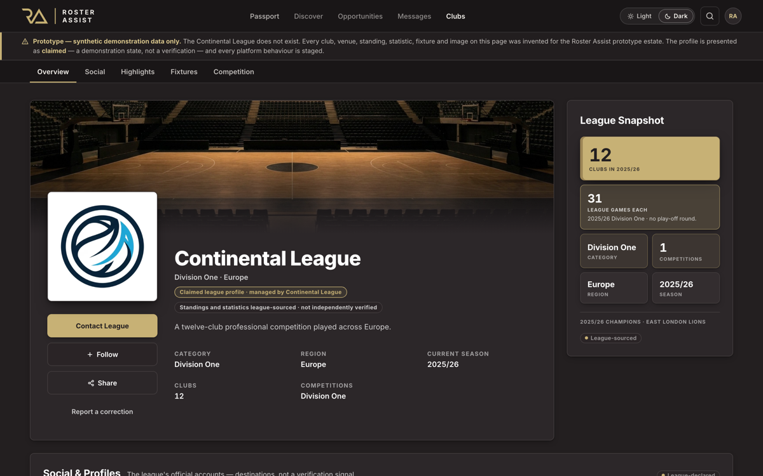Select the Overview tab
The image size is (763, 476).
[53, 72]
